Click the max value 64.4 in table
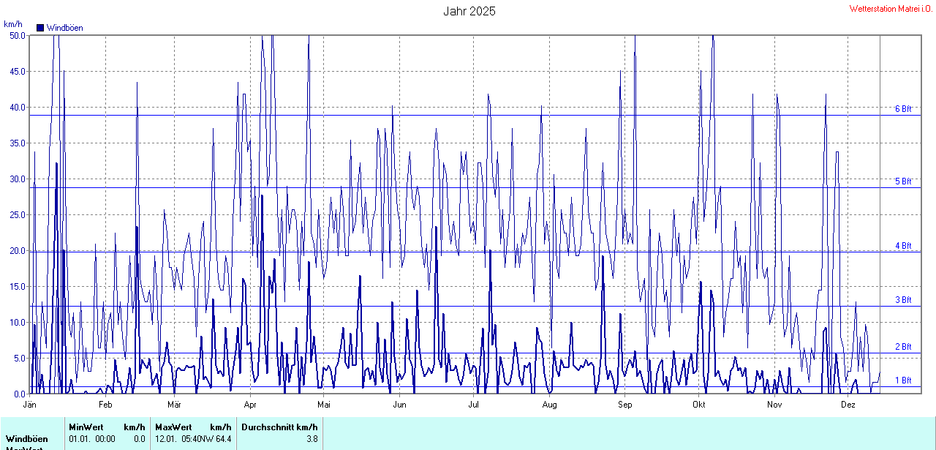Viewport: 936px width, 450px height. point(223,438)
